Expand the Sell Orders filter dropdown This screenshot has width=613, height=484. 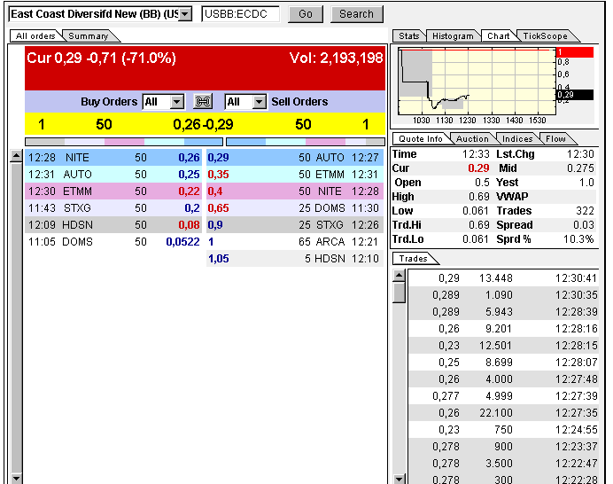click(x=259, y=102)
